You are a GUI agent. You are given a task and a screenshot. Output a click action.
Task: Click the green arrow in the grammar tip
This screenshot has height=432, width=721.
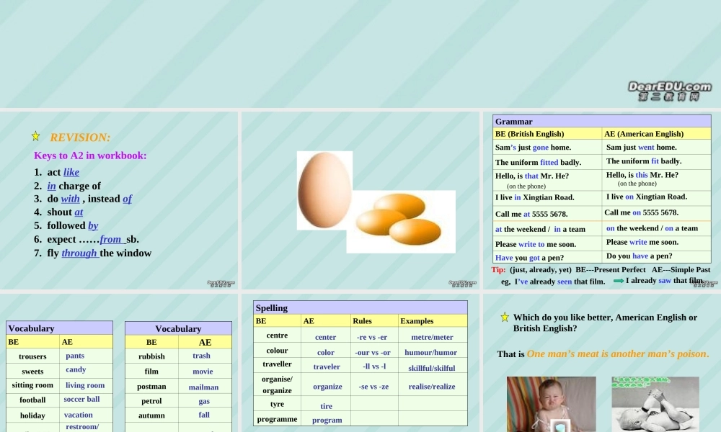coord(619,281)
